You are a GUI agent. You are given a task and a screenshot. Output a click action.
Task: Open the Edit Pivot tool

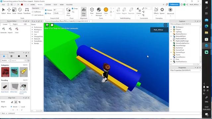coord(68,12)
